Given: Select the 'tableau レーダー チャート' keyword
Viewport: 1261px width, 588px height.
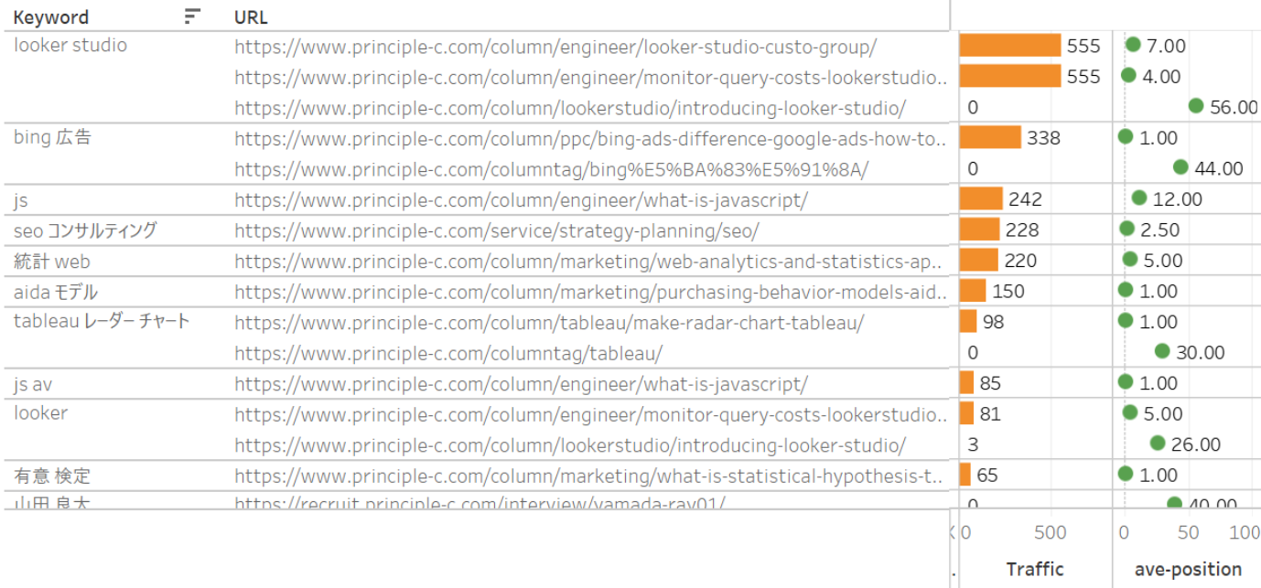Looking at the screenshot, I should tap(102, 321).
